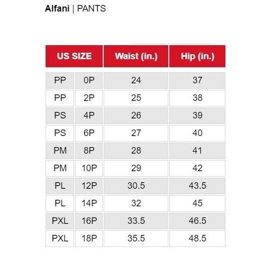Click the Waist (in.) column header
This screenshot has width=272, height=258.
tap(136, 56)
